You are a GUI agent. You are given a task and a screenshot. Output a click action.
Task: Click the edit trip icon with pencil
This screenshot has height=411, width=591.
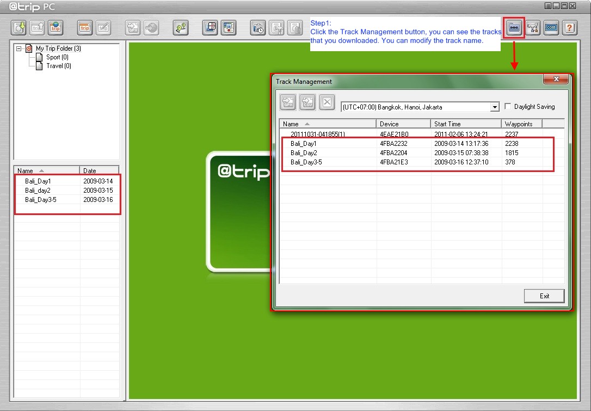103,28
